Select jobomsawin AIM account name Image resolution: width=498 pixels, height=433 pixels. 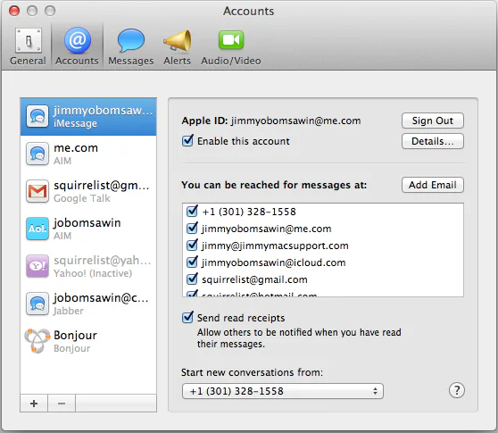click(x=87, y=223)
